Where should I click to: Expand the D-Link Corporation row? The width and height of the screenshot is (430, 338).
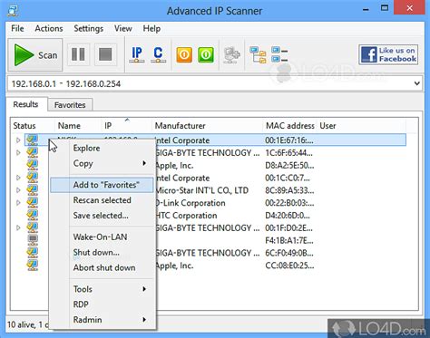point(18,203)
